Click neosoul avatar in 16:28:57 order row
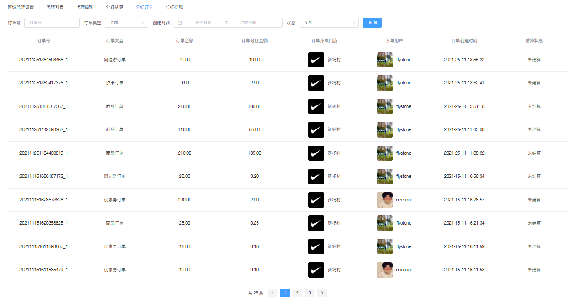The image size is (570, 301). [385, 200]
